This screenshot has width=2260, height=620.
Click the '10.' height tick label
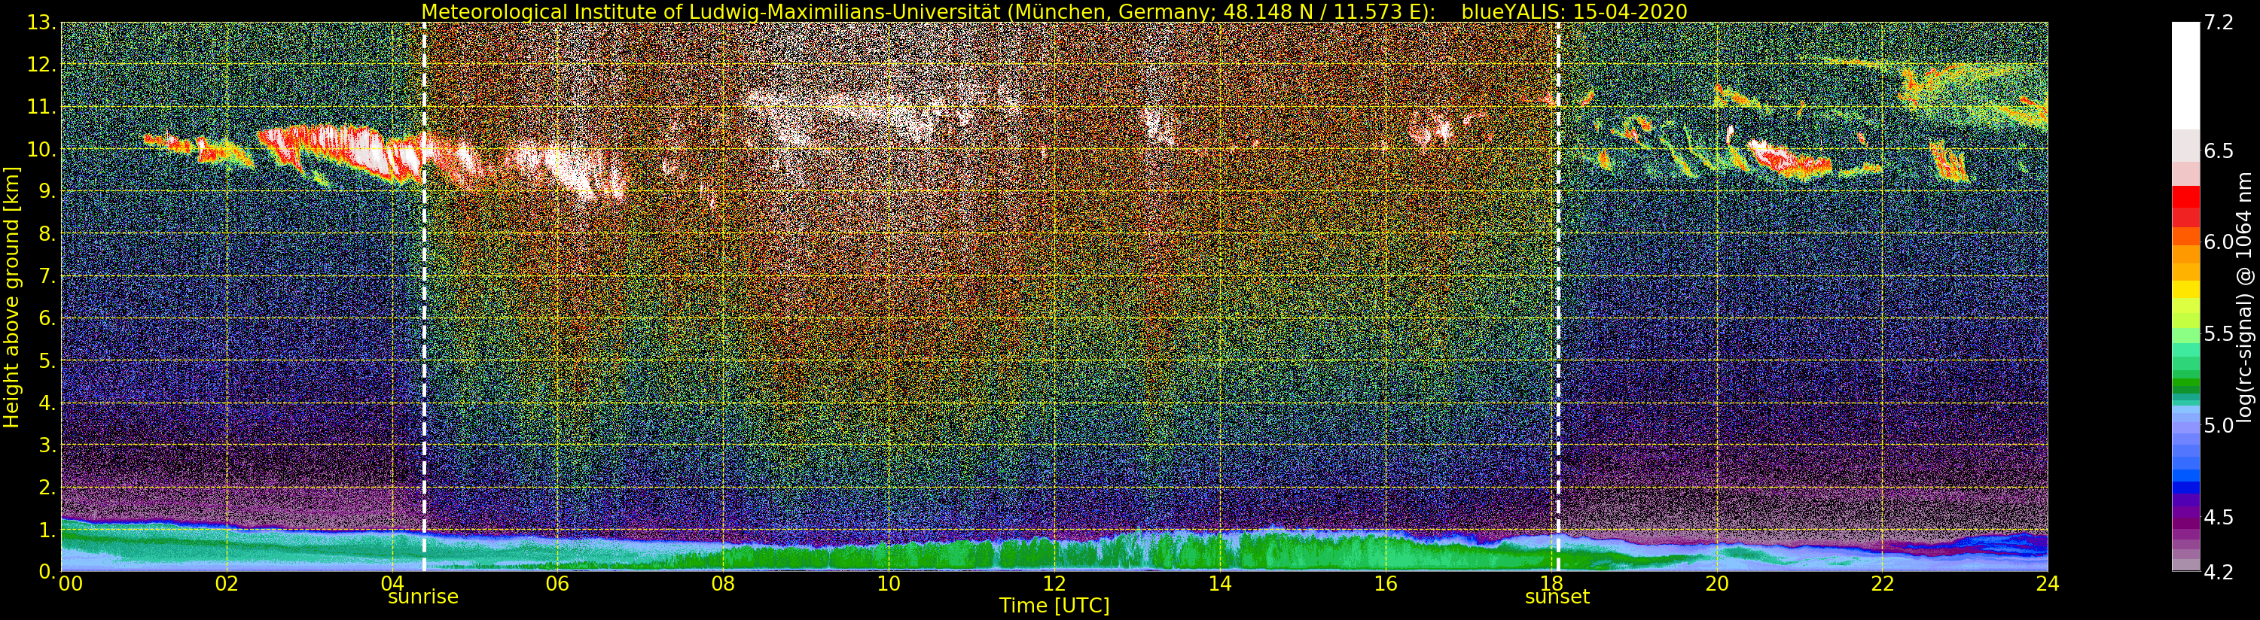point(41,149)
